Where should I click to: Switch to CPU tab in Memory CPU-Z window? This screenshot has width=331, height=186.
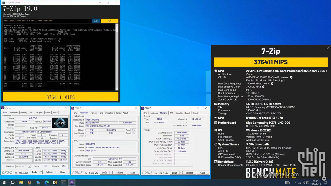click(145, 113)
